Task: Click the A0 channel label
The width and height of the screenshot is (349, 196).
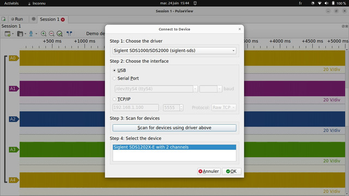Action: pos(14,58)
